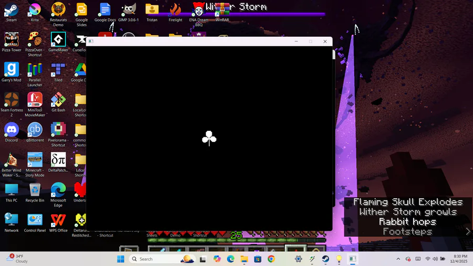Select the Garry's Mod desktop icon
The image size is (473, 266).
(12, 73)
